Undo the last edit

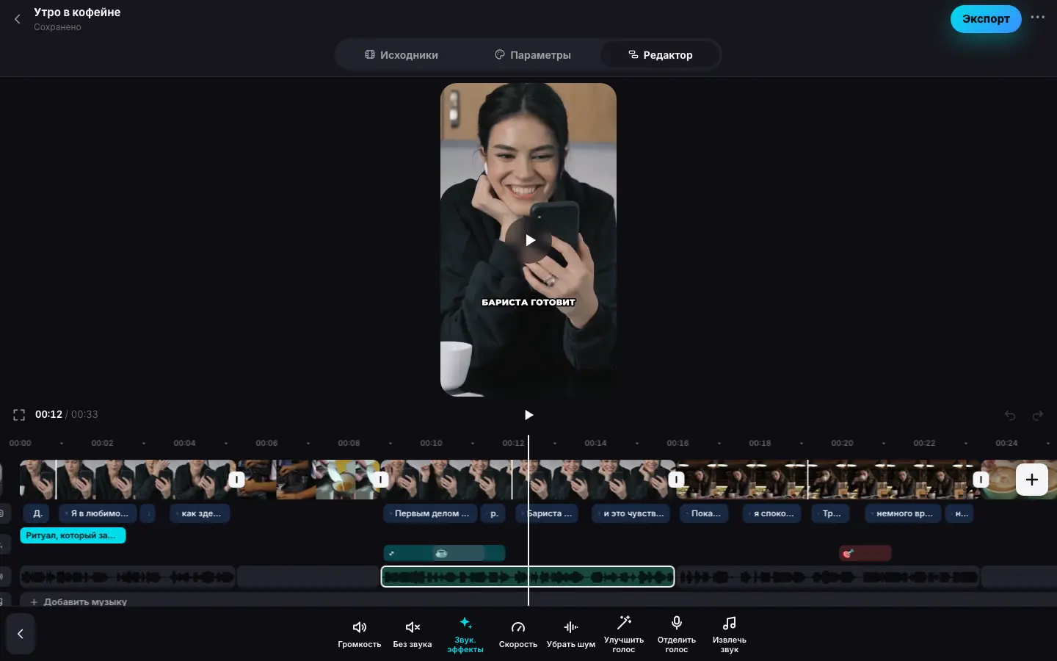point(1010,416)
